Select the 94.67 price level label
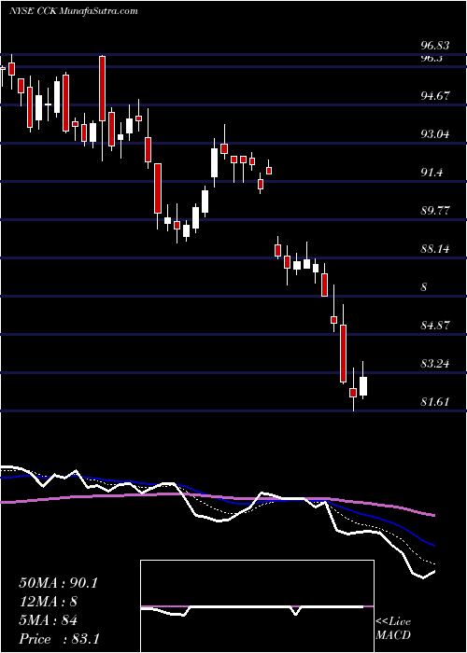467x653 pixels. 435,96
